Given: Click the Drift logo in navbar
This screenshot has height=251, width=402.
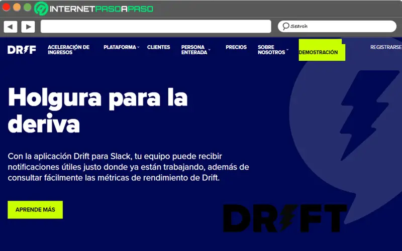Looking at the screenshot, I should pyautogui.click(x=22, y=50).
